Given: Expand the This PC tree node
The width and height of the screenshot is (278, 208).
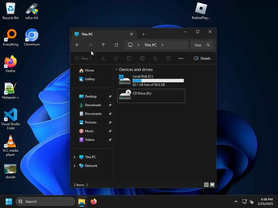Looking at the screenshot, I should point(74,157).
